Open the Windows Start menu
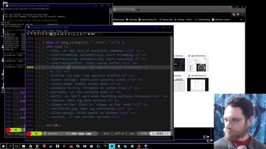Screen dimensions: 266x149 (3, 146)
